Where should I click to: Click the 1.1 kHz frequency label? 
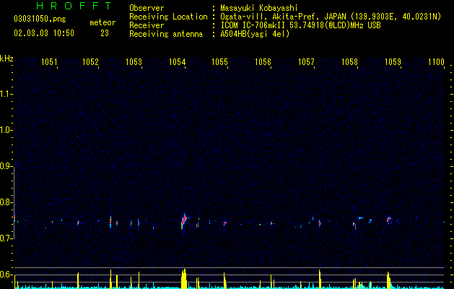[6, 94]
